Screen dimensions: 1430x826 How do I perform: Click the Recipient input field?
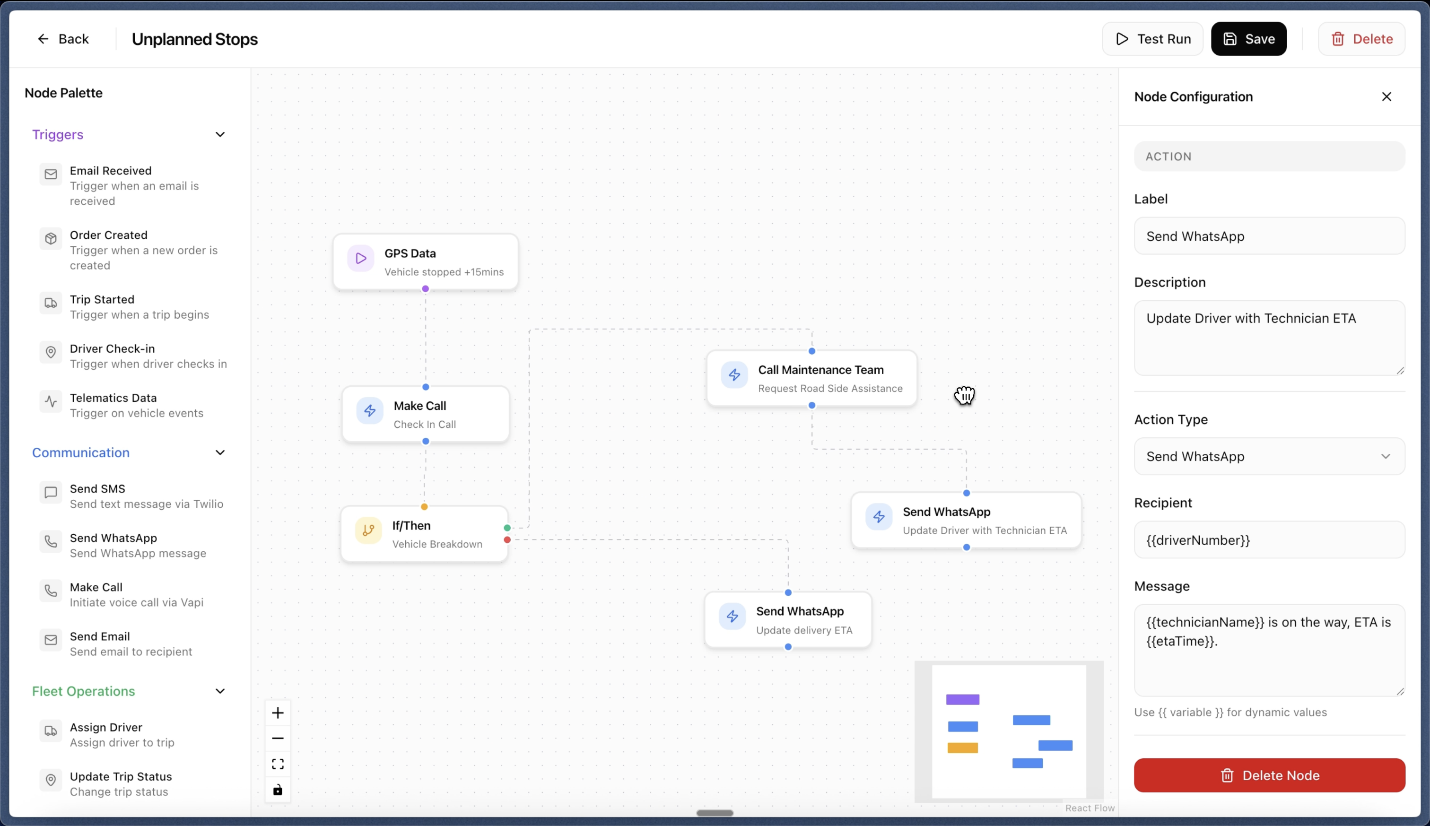pyautogui.click(x=1269, y=540)
